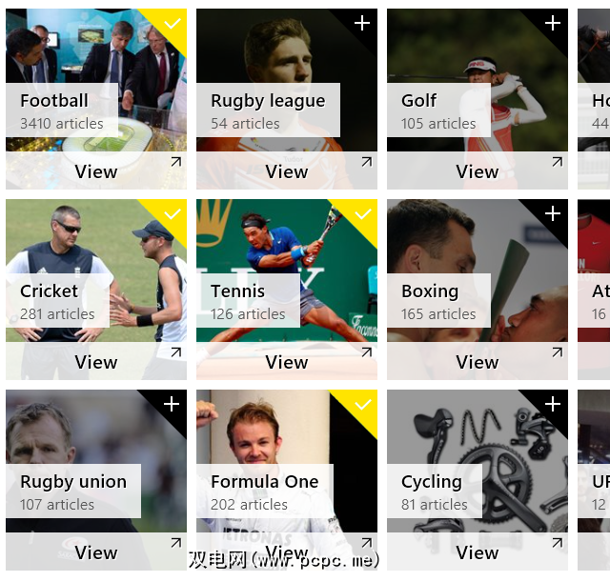Open Football 3410 articles label
The width and height of the screenshot is (610, 582).
62,124
